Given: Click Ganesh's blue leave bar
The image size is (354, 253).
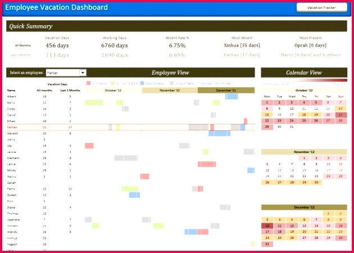Looking at the screenshot, I should (x=220, y=133).
